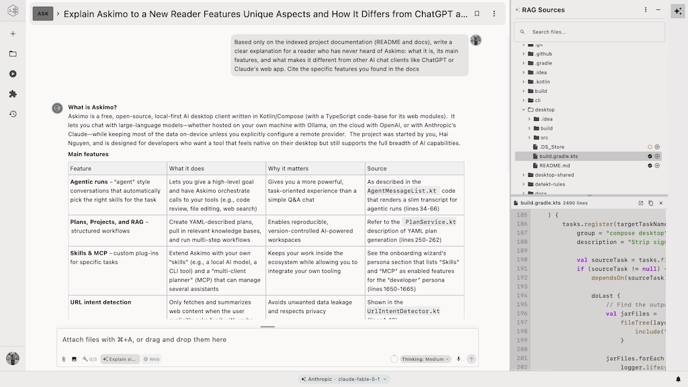Click the plus icon on build.gradle.kts row

(657, 156)
